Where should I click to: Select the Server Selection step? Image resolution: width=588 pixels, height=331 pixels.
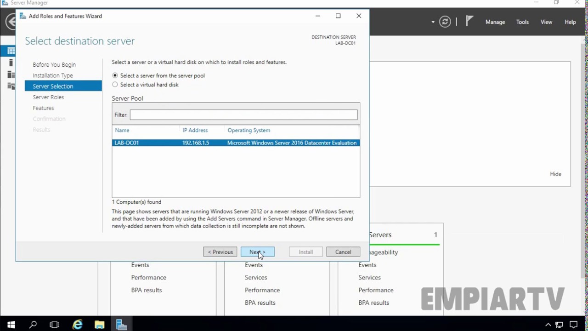click(x=63, y=86)
